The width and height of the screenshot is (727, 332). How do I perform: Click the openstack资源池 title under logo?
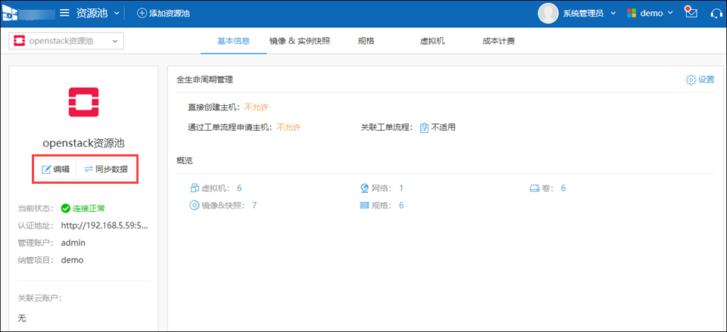83,143
